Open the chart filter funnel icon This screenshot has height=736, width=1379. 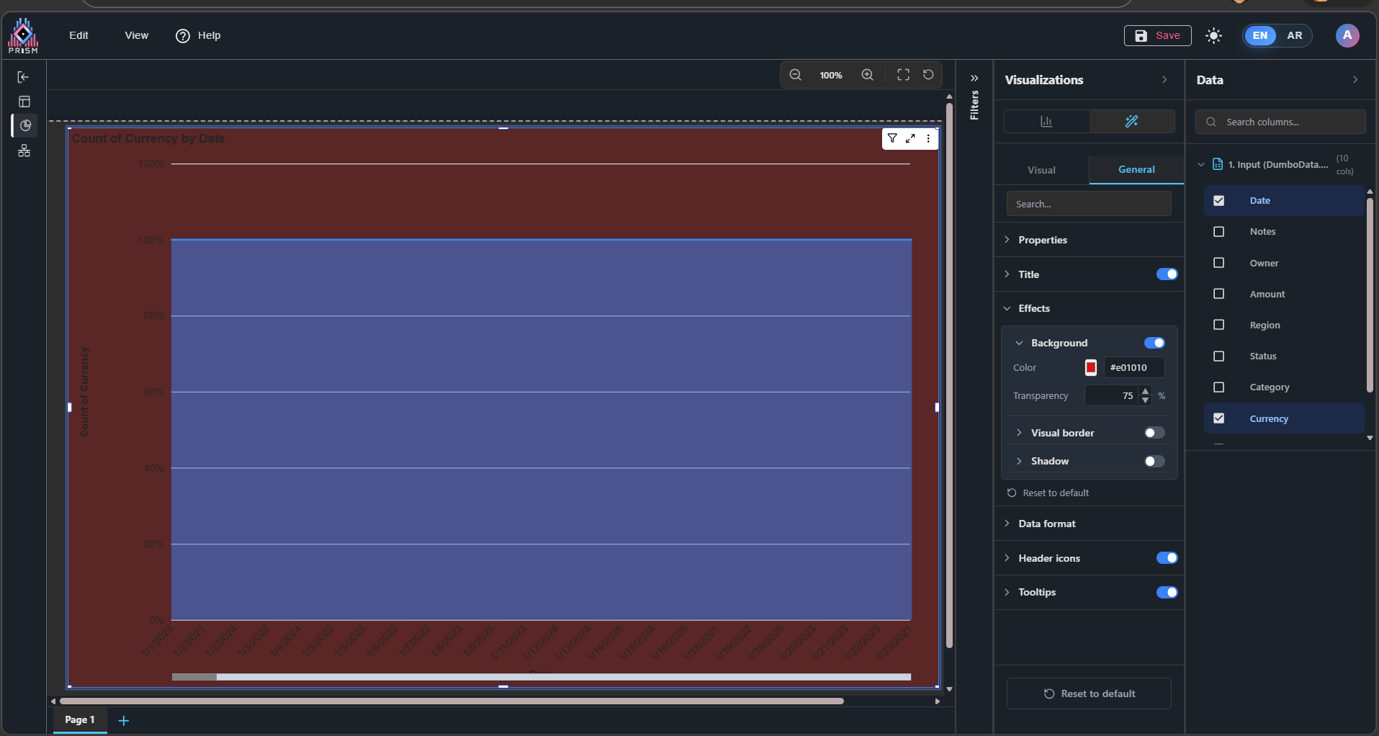pyautogui.click(x=892, y=138)
